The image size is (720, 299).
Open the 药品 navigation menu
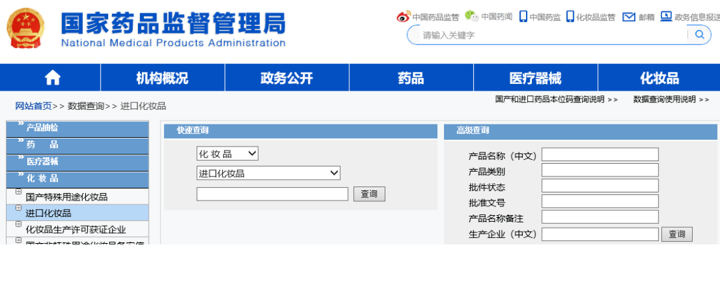(411, 78)
